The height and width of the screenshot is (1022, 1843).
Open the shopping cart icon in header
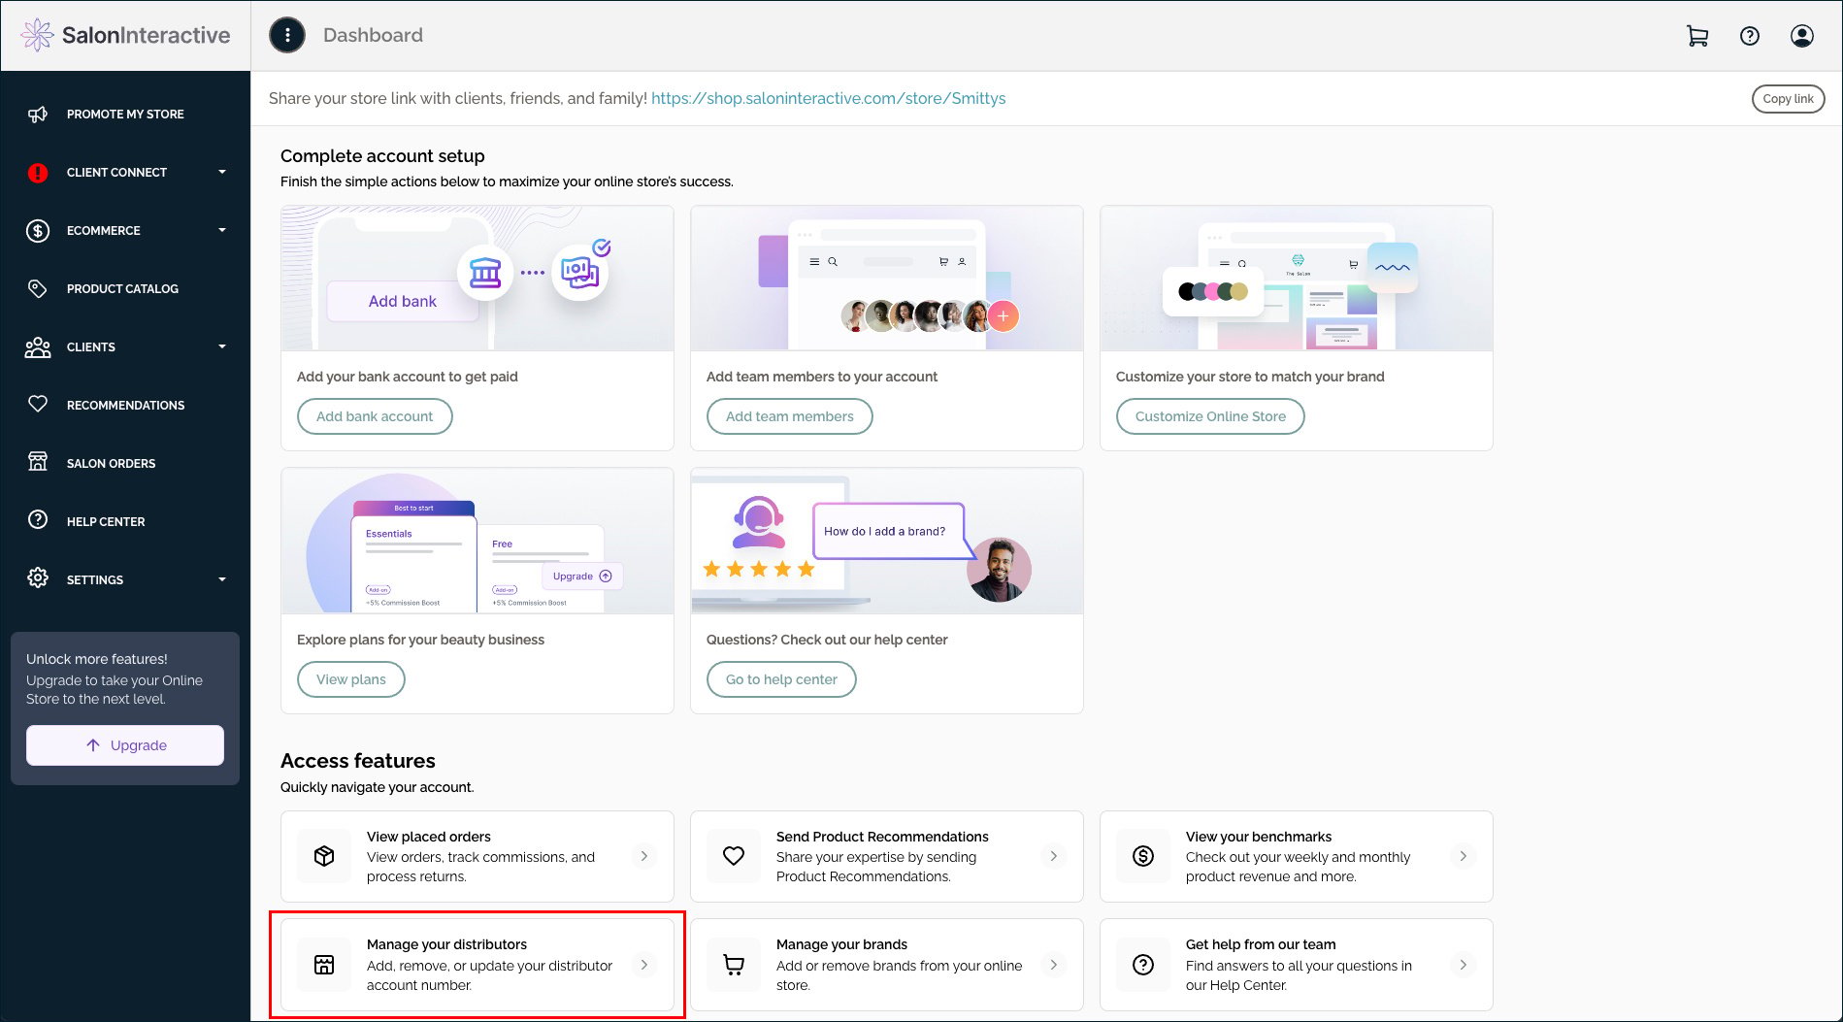(x=1697, y=36)
